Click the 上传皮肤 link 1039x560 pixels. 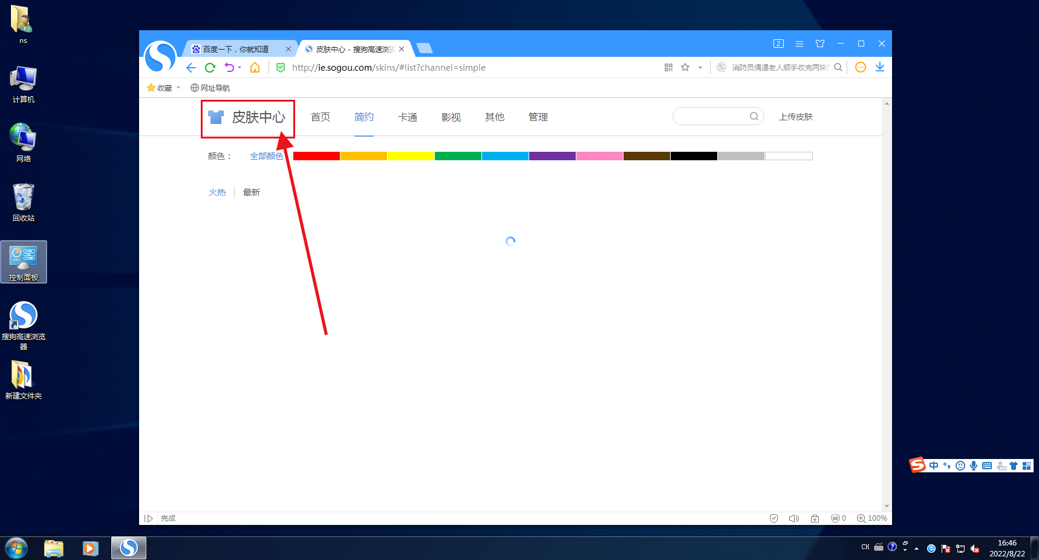click(796, 117)
